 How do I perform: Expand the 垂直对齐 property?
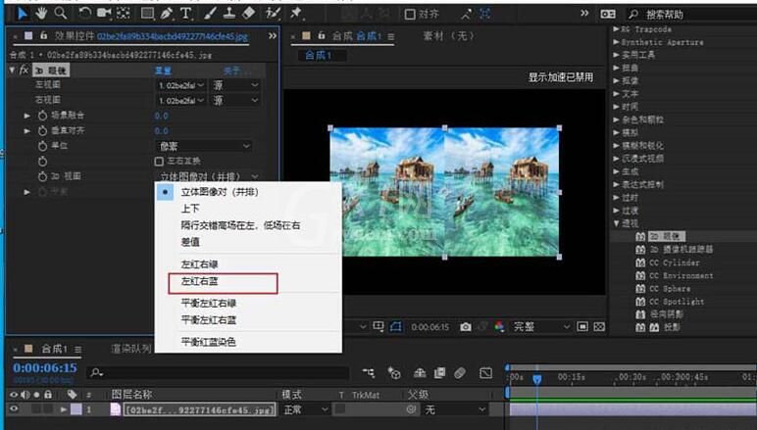click(27, 130)
